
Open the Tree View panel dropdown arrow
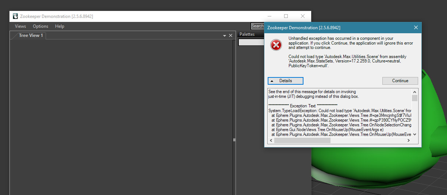tap(225, 36)
